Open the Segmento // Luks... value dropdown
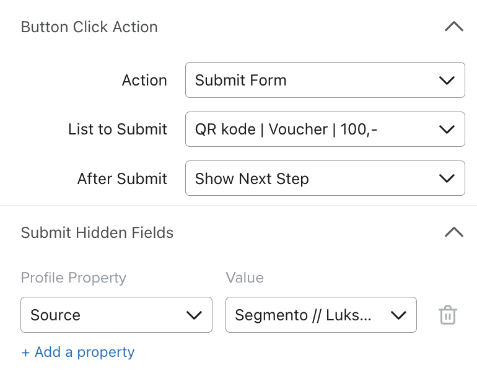477x373 pixels. pos(321,315)
